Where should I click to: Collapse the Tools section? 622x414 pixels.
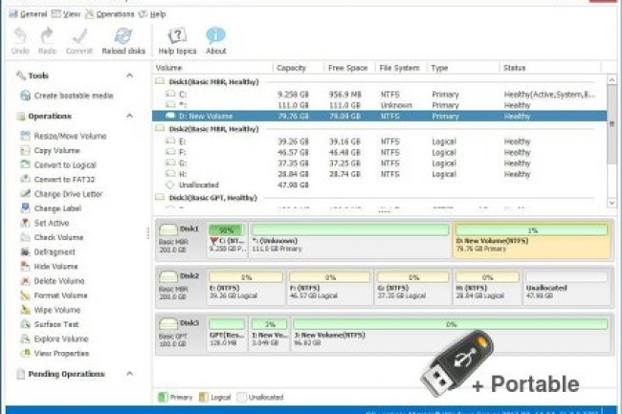point(129,75)
